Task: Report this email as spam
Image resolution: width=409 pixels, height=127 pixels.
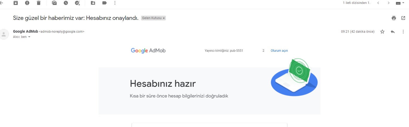Action: 27,3
